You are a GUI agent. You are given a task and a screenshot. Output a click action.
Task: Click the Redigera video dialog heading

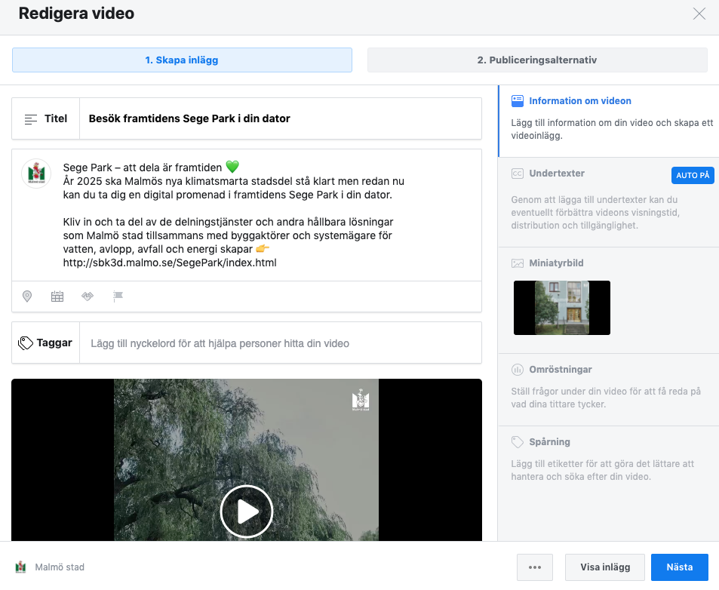(x=76, y=14)
